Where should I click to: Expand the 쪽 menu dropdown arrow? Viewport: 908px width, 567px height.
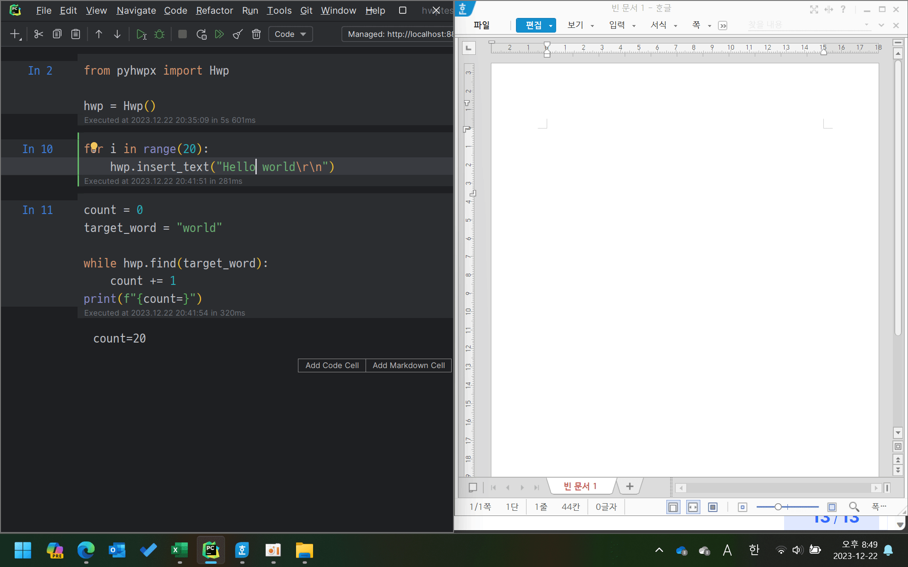pos(710,26)
